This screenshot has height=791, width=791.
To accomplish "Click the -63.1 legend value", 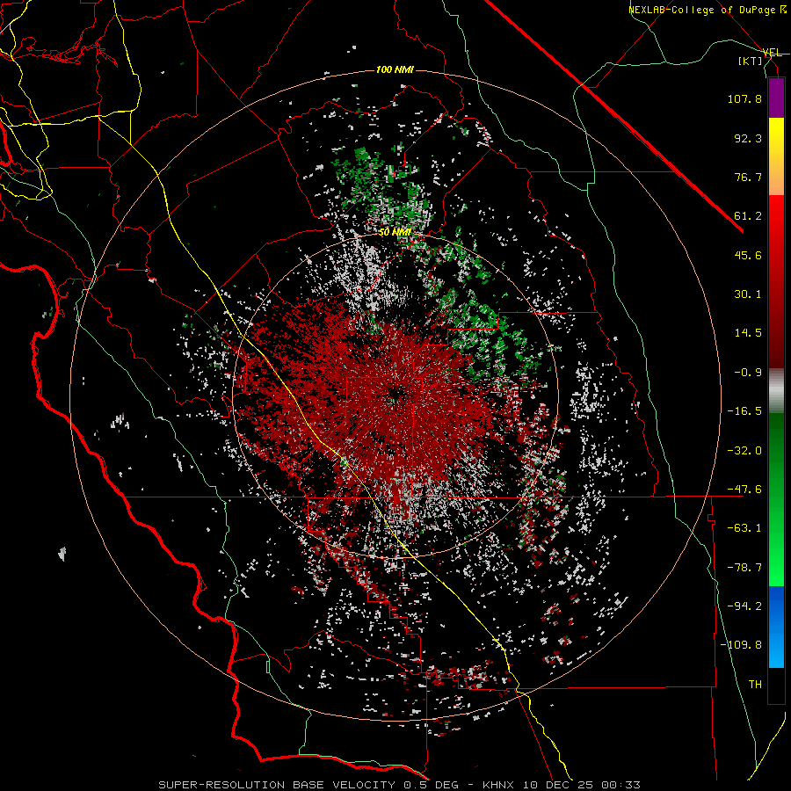I will coord(744,528).
